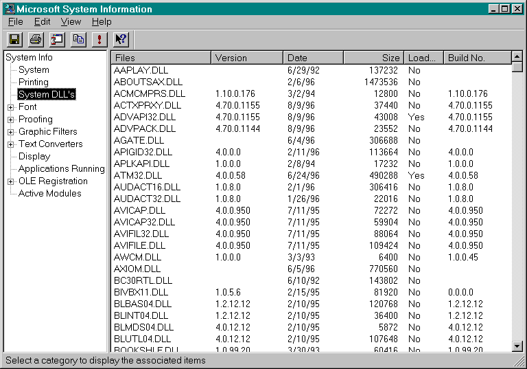Select the AUDACT16.DLL file entry

(148, 187)
